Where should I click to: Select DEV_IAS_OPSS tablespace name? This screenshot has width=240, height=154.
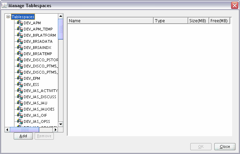coord(37,121)
